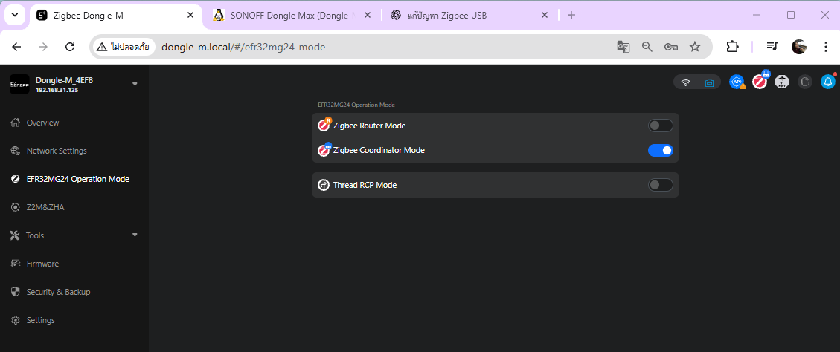The image size is (840, 352).
Task: Open the Dongle-M_4EF8 device dropdown
Action: (x=135, y=84)
